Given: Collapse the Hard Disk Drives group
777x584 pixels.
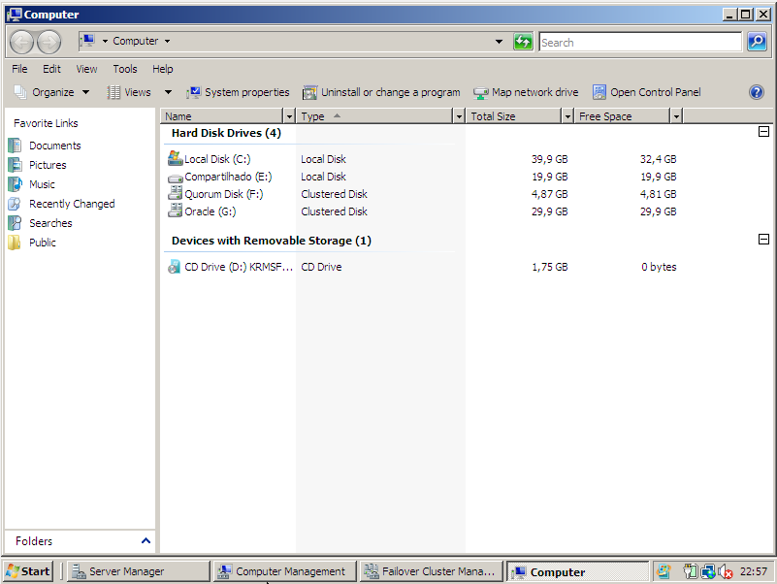Looking at the screenshot, I should (x=763, y=131).
